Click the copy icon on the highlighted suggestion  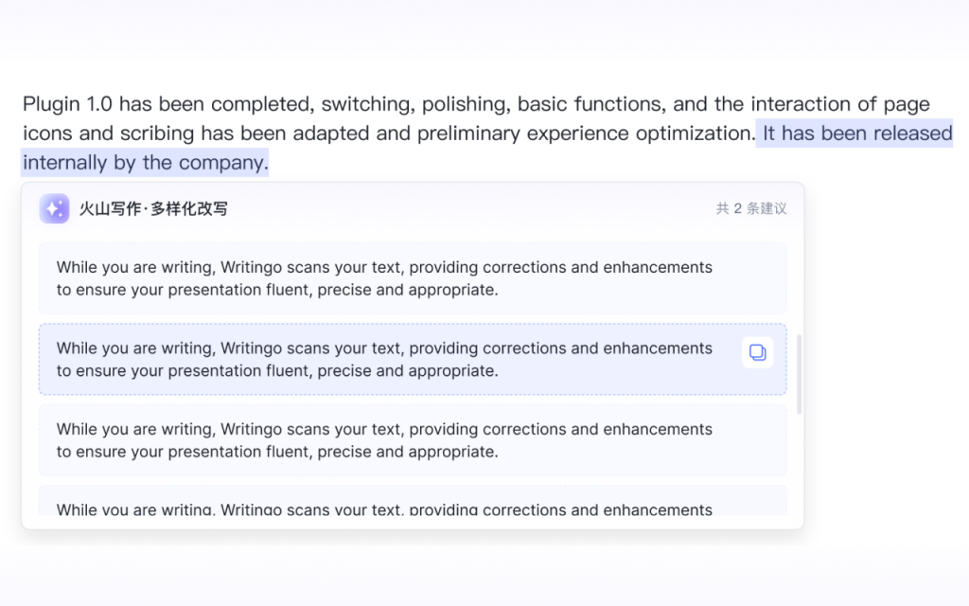[757, 352]
